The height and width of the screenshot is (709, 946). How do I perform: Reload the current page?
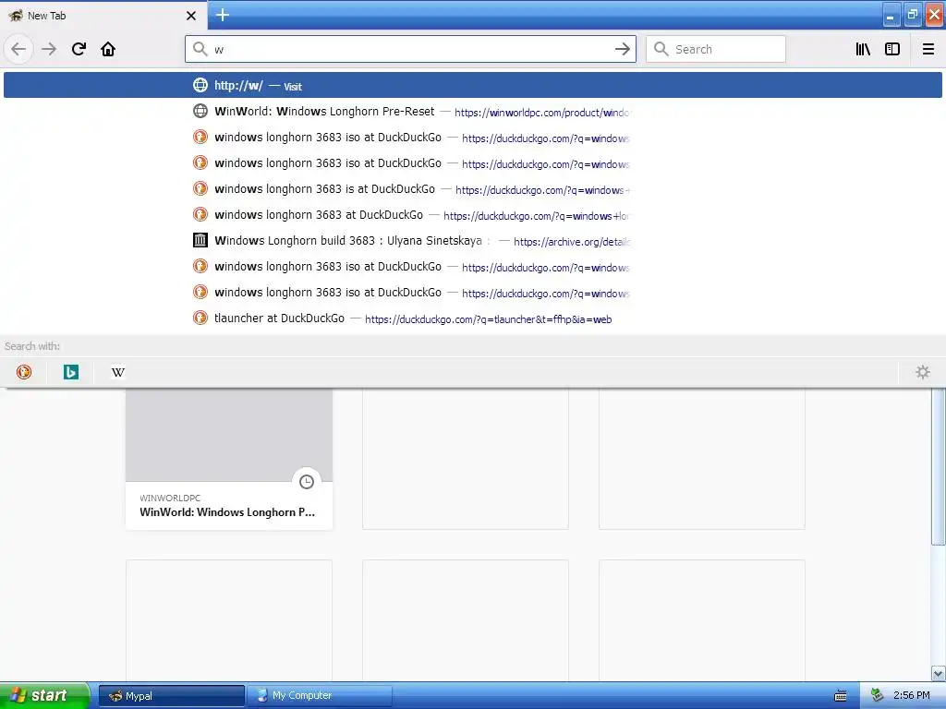(x=79, y=49)
